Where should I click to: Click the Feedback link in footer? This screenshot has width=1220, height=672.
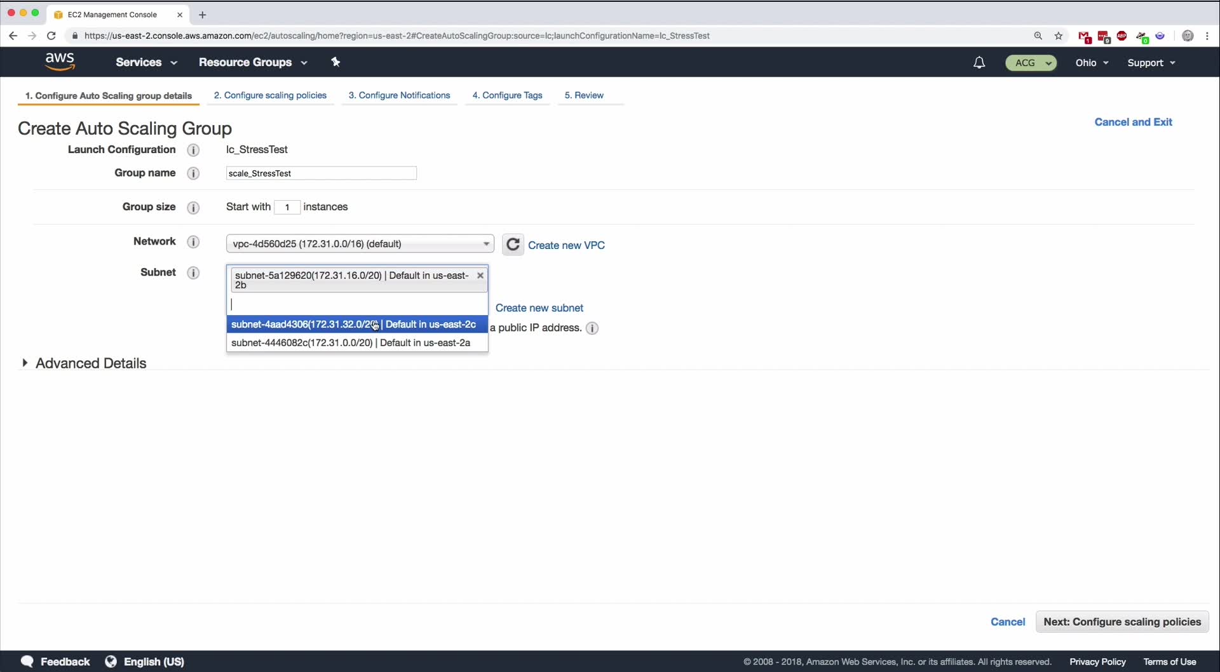[x=65, y=662]
